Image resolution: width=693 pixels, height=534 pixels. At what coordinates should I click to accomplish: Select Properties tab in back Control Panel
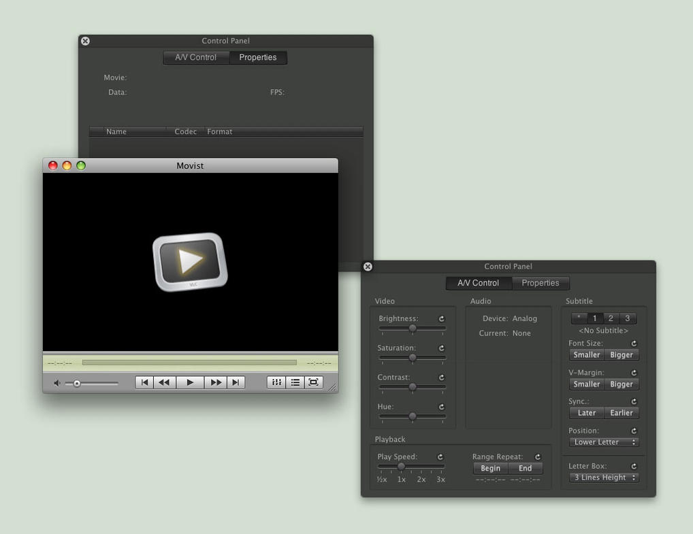coord(258,57)
